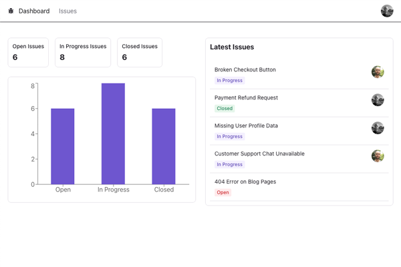Open the Open Issues count card
The height and width of the screenshot is (267, 401).
click(28, 52)
